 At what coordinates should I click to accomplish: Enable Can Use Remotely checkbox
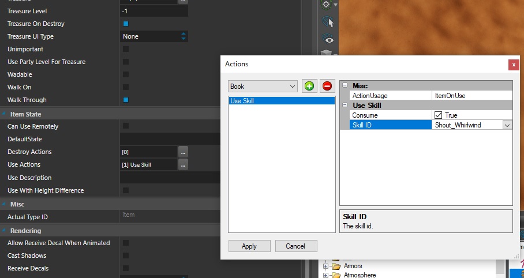(x=126, y=126)
